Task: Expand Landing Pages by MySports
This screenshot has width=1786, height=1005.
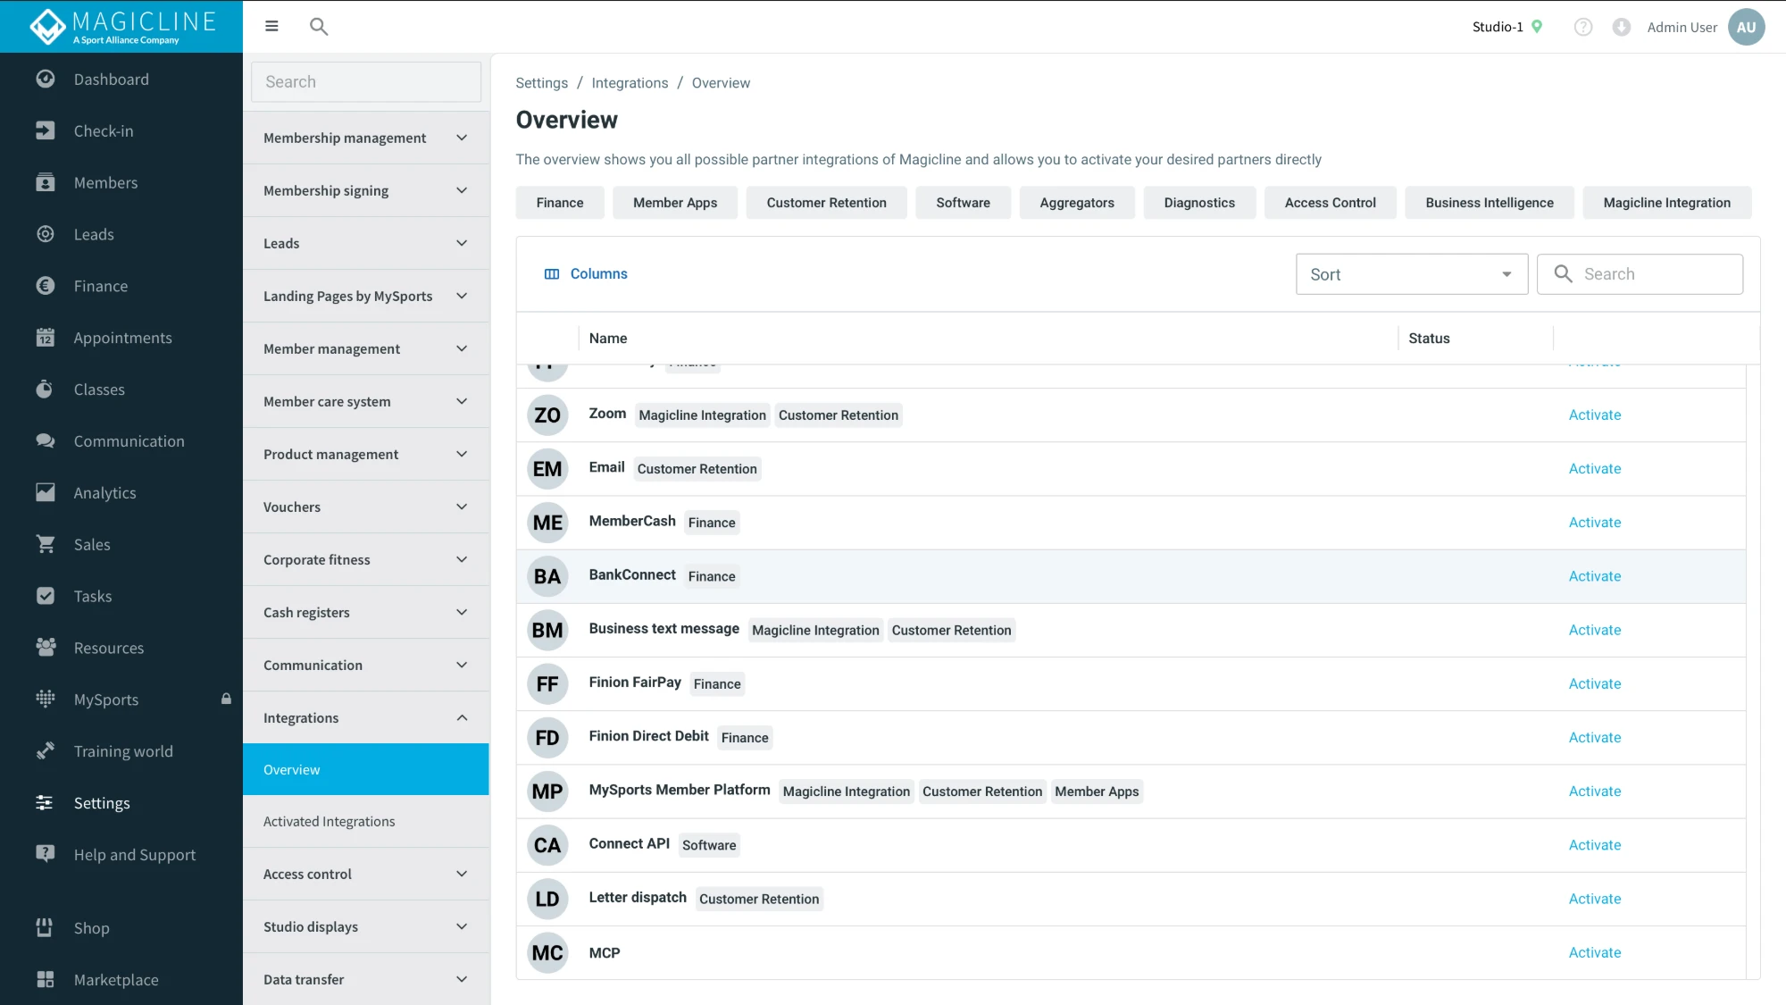Action: pyautogui.click(x=366, y=296)
